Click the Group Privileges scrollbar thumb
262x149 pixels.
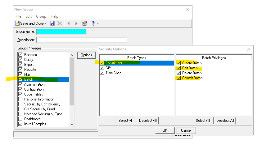[x=72, y=82]
